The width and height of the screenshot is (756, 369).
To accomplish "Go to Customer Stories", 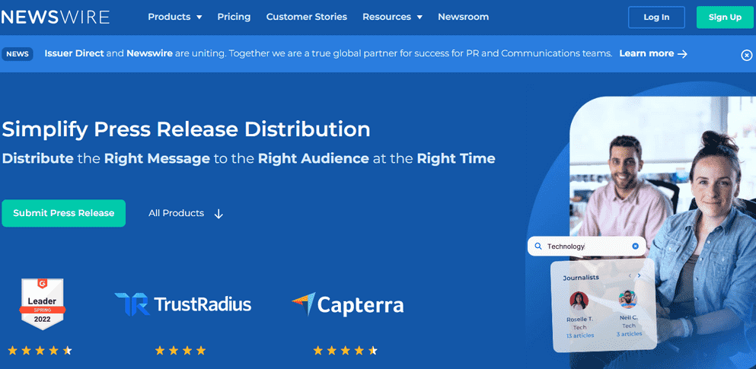I will click(307, 17).
